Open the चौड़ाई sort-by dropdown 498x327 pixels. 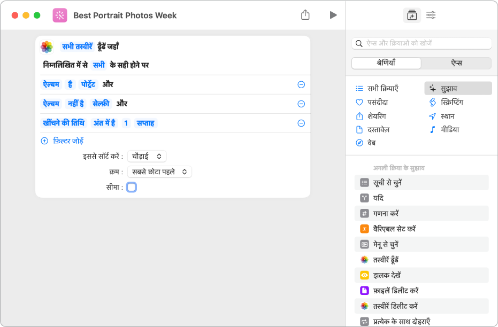tap(147, 156)
